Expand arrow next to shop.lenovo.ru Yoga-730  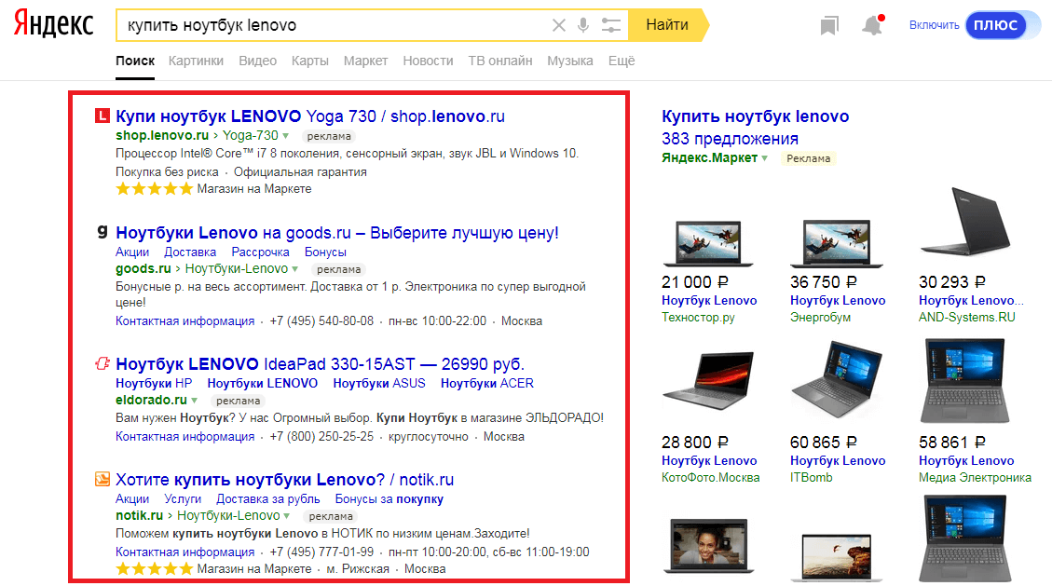point(286,136)
